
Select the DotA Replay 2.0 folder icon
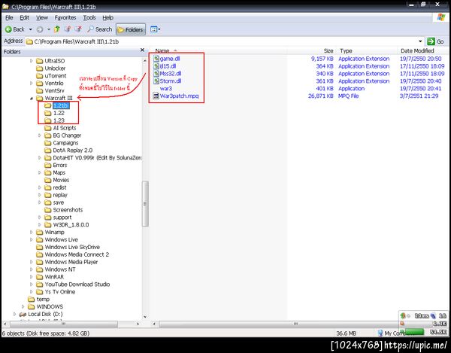tap(48, 151)
